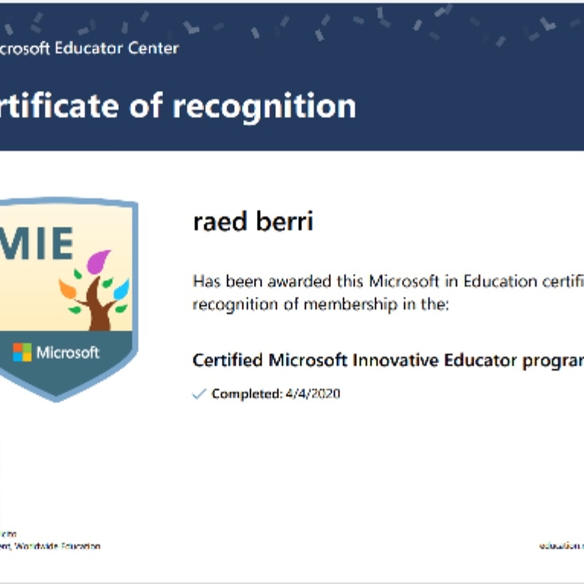Click the "of recognition" title heading

(x=243, y=107)
